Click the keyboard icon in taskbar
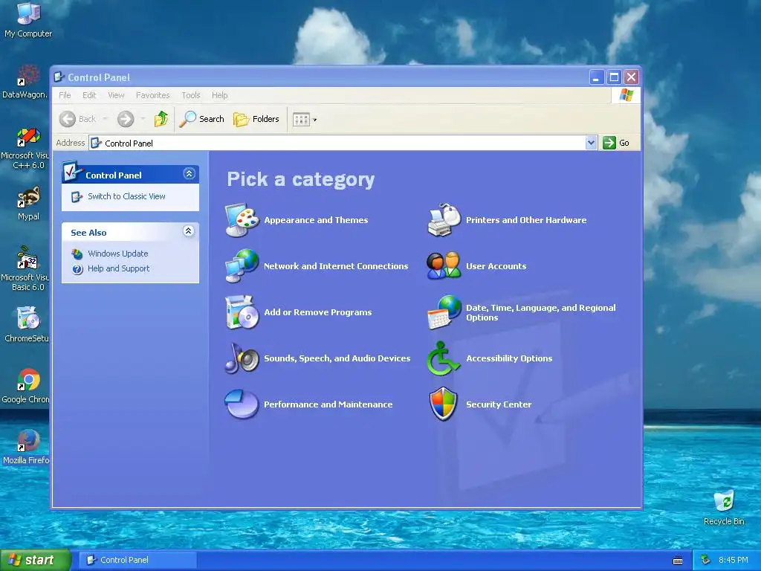The width and height of the screenshot is (761, 571). coord(678,561)
